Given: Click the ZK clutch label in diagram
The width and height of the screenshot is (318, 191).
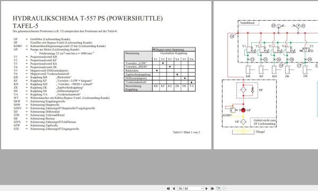Looking at the screenshot, I should (287, 76).
